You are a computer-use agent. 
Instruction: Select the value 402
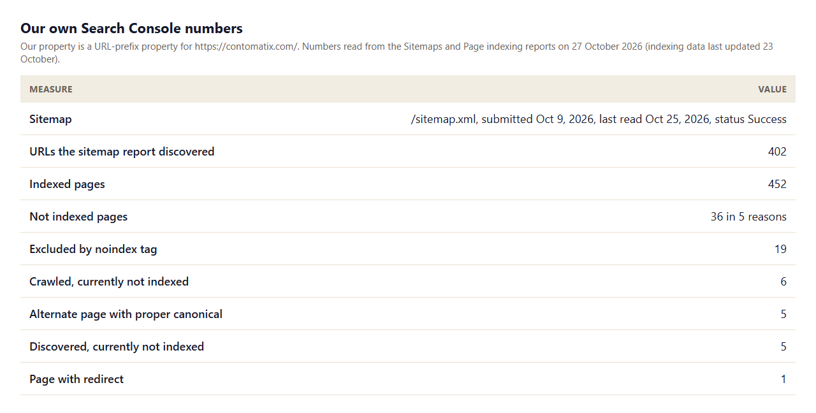point(777,152)
